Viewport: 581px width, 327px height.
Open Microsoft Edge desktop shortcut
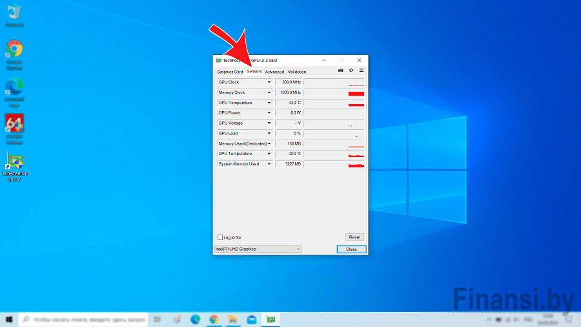(x=14, y=92)
